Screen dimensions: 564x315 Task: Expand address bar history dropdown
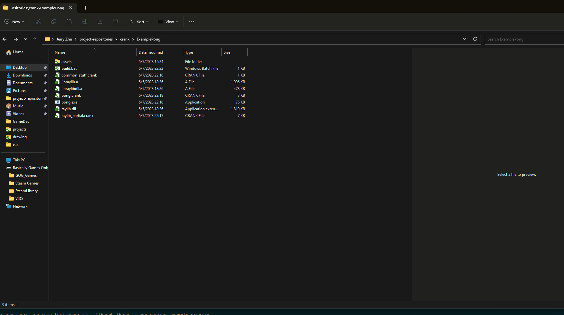tap(465, 39)
